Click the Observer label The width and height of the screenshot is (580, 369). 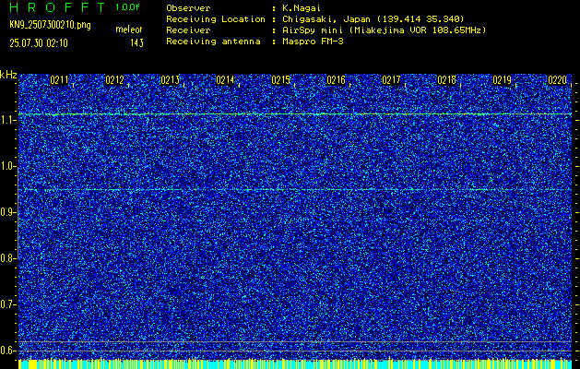pyautogui.click(x=188, y=8)
